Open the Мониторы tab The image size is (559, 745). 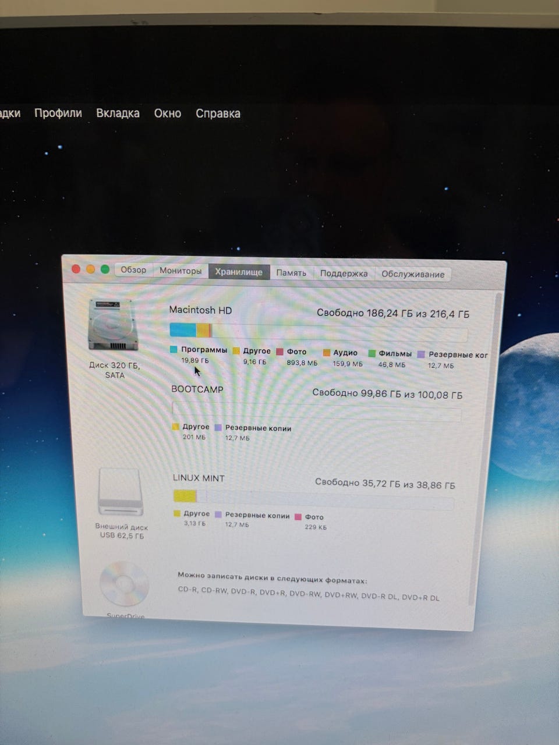click(x=181, y=271)
